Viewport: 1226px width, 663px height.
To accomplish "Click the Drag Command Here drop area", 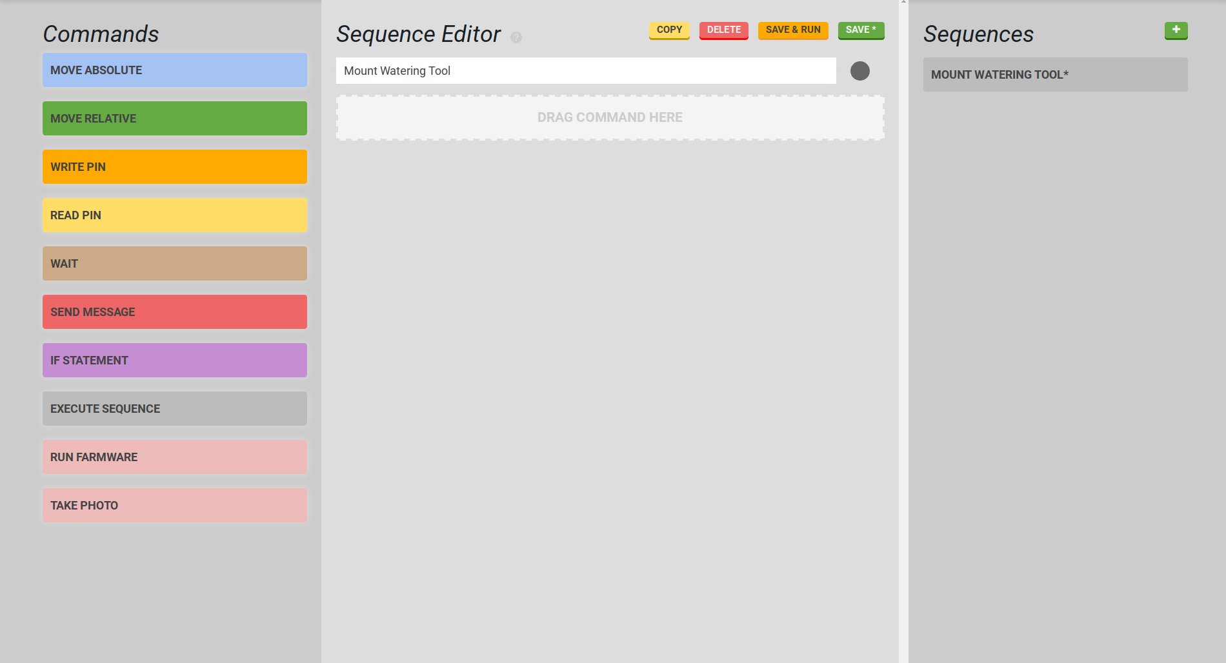I will (610, 118).
